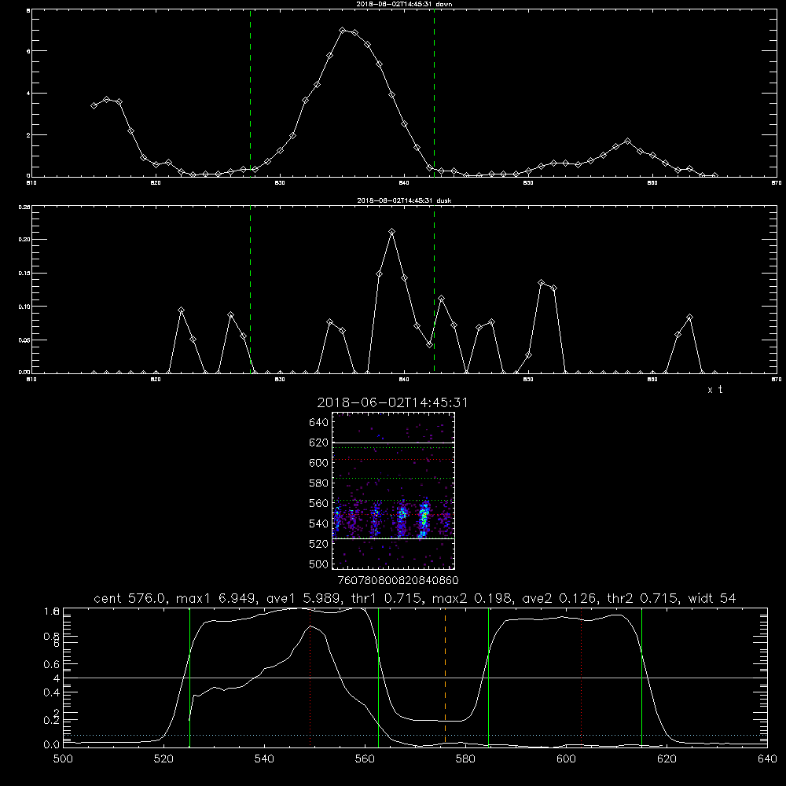Click the large timestamp title above the spectrogram image
Screen dimensions: 786x786
tap(392, 402)
